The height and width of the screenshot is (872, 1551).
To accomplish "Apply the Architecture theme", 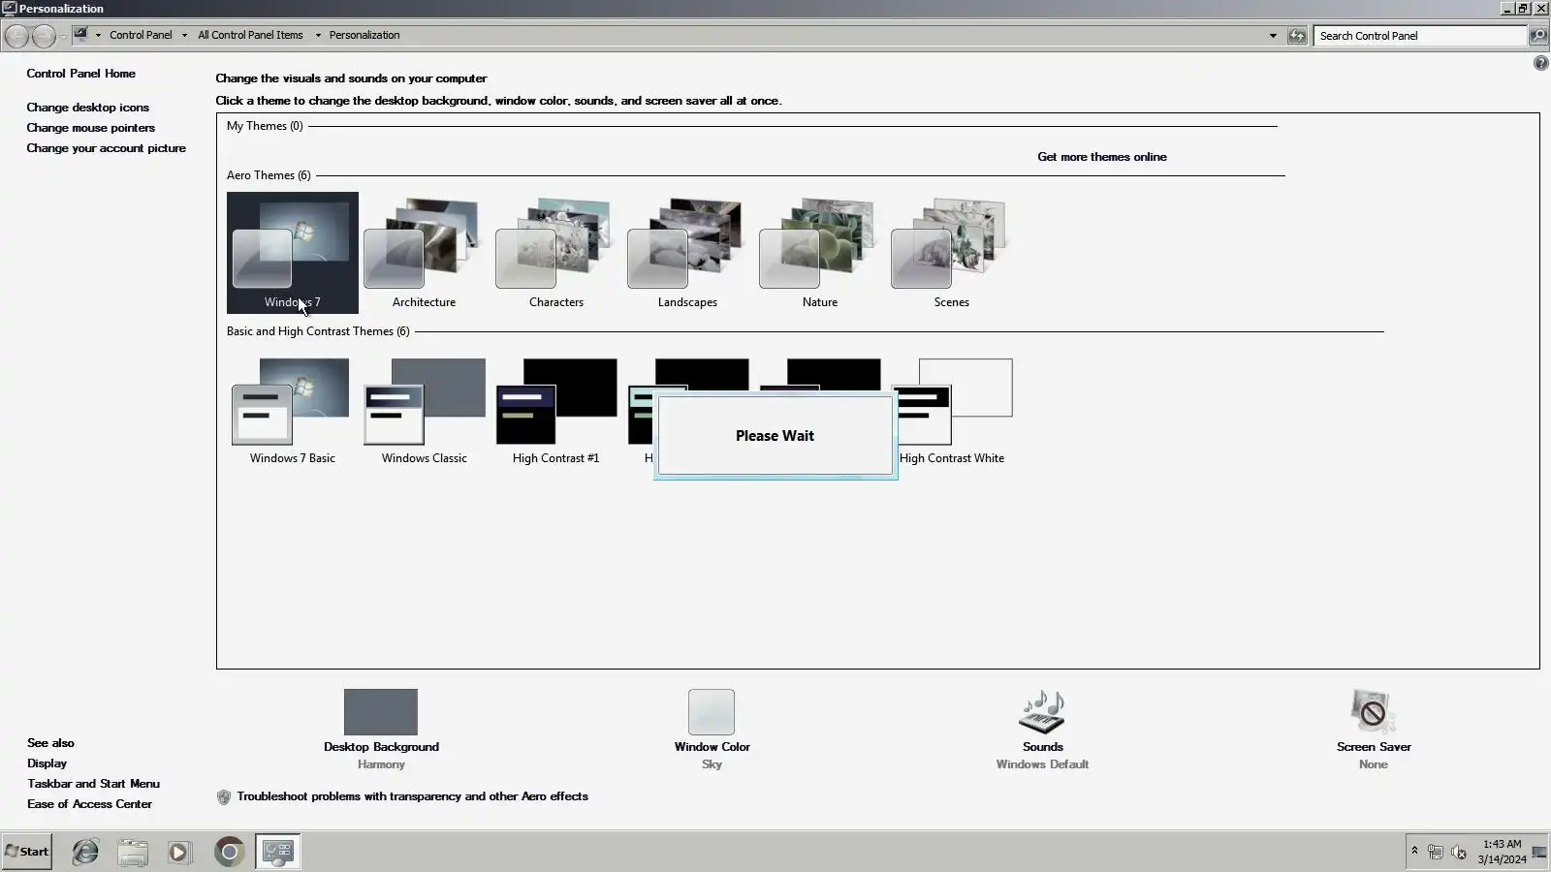I will click(424, 252).
